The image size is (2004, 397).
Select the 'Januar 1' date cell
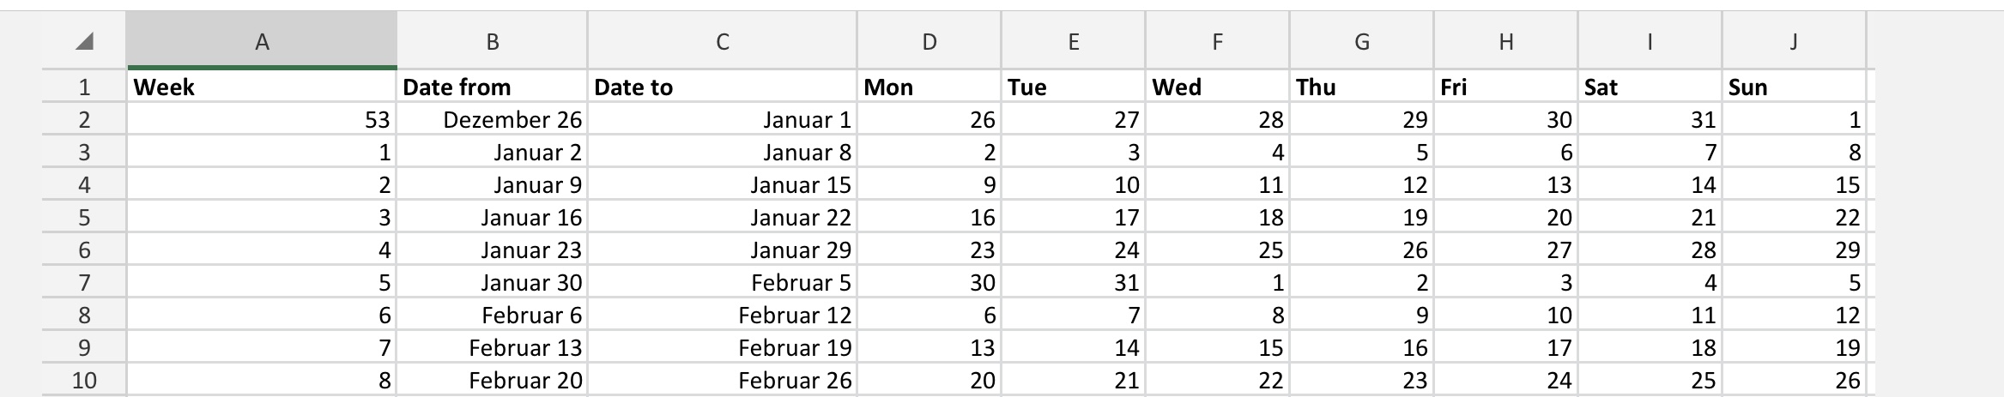[x=722, y=120]
